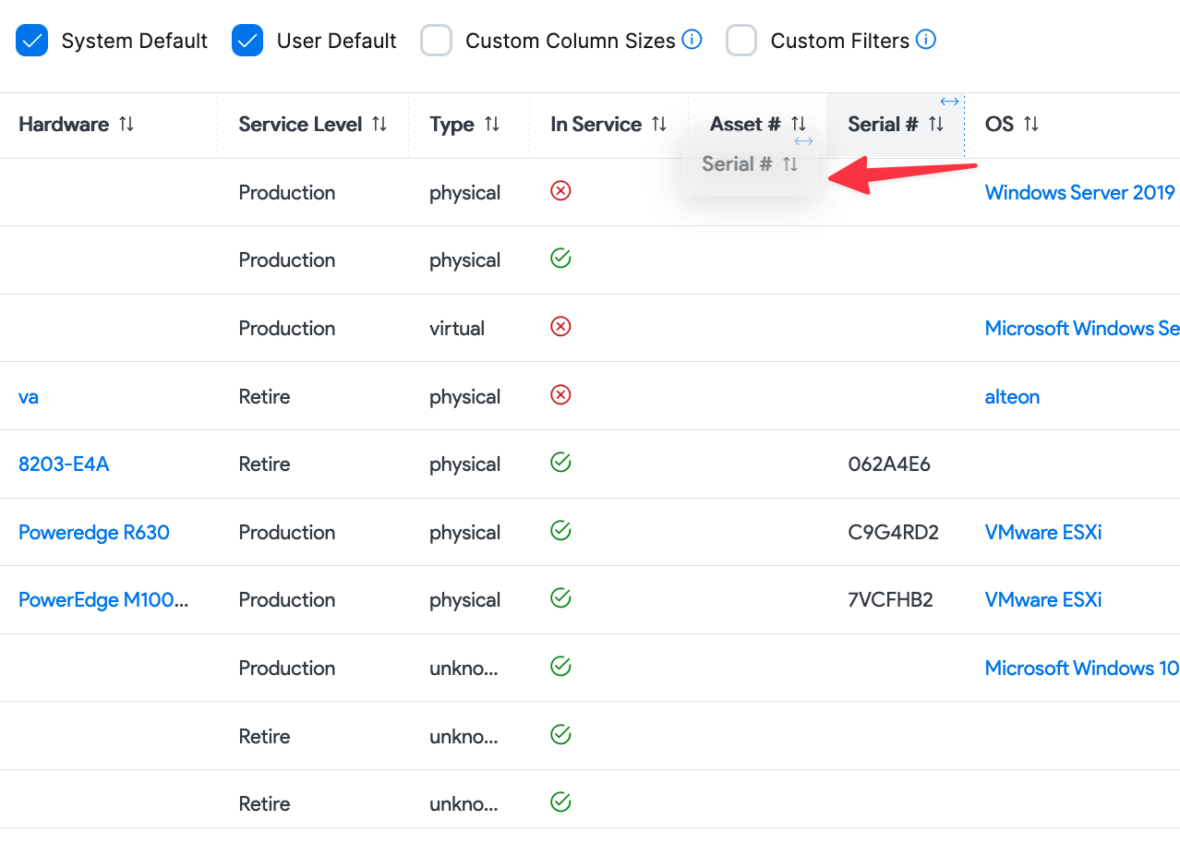The height and width of the screenshot is (844, 1180).
Task: Uncheck the User Default checkbox
Action: tap(247, 41)
